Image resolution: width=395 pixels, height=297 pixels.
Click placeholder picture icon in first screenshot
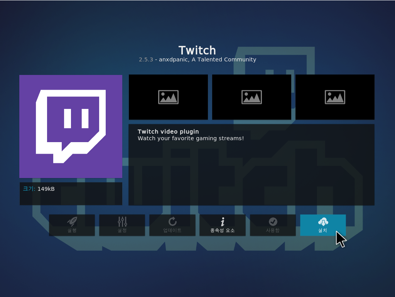168,97
